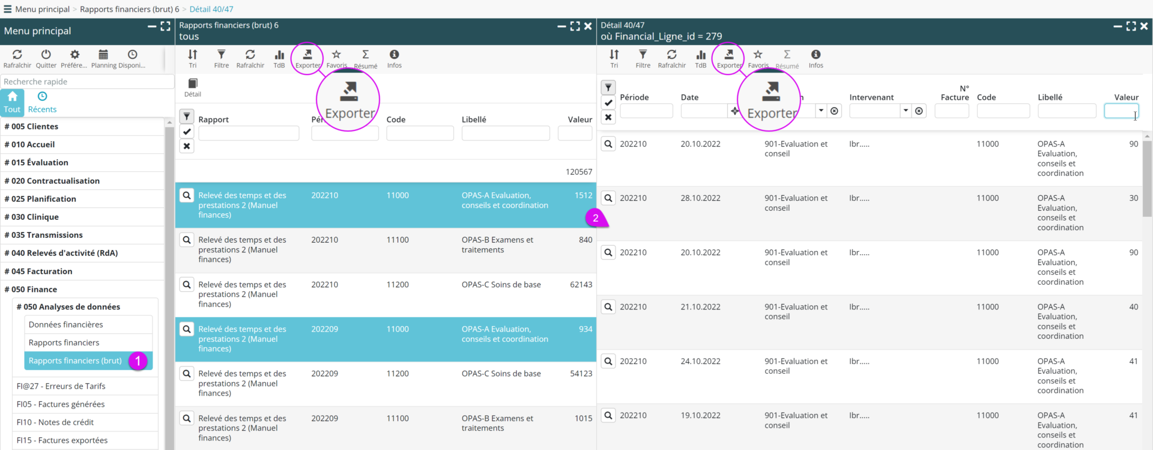The height and width of the screenshot is (450, 1153).
Task: Click Favoris star in Détail panel
Action: pyautogui.click(x=758, y=56)
